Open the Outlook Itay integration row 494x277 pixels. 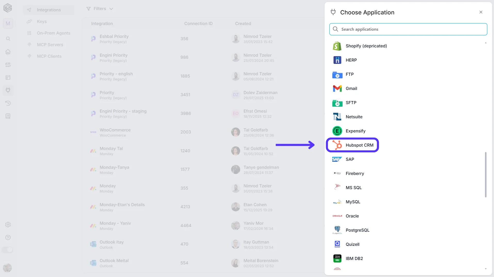click(x=203, y=244)
